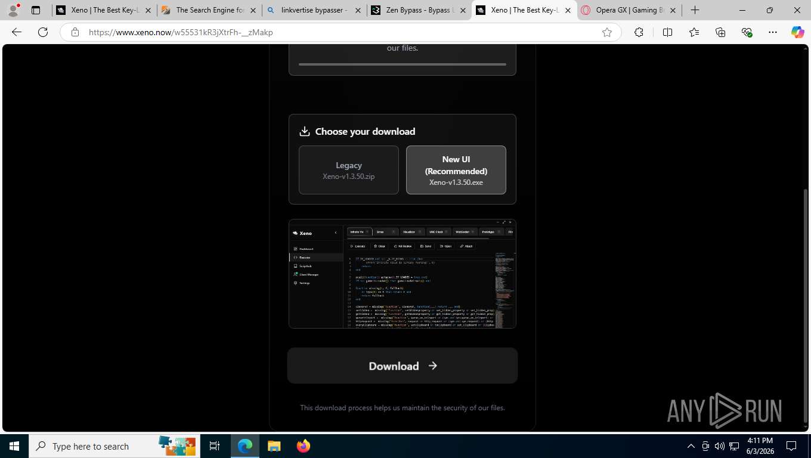View site information via the lock icon
The image size is (811, 458).
75,32
